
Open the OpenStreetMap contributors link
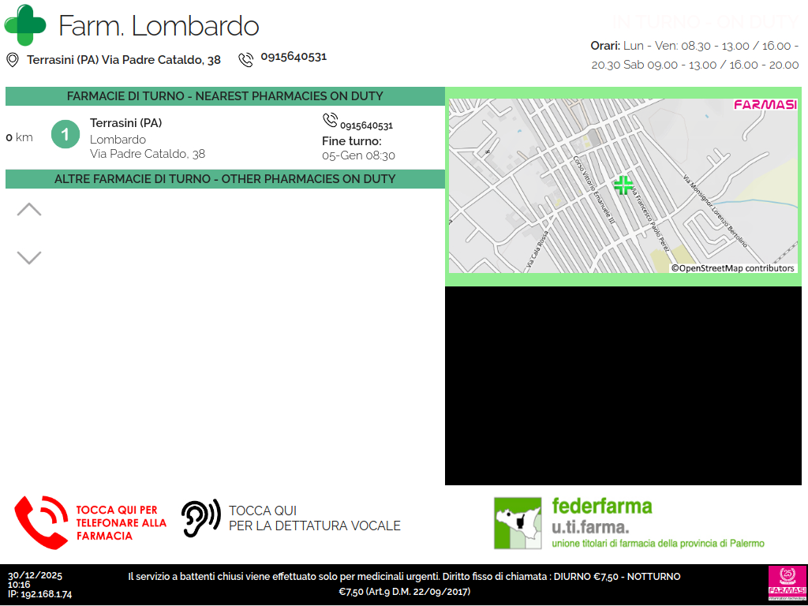(x=733, y=268)
